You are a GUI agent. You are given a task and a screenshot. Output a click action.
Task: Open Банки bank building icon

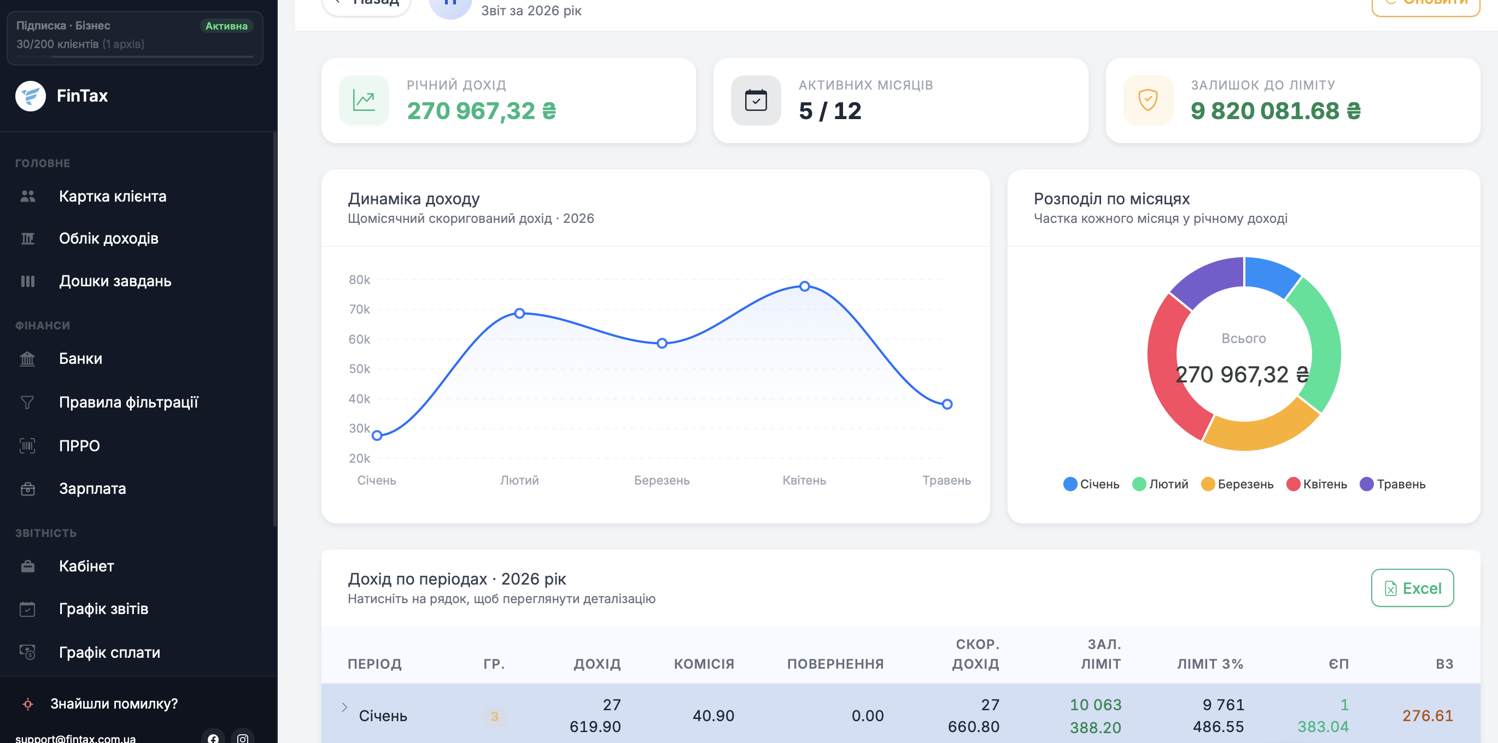[27, 359]
